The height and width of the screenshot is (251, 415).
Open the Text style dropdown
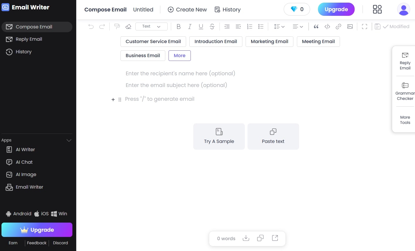[152, 26]
